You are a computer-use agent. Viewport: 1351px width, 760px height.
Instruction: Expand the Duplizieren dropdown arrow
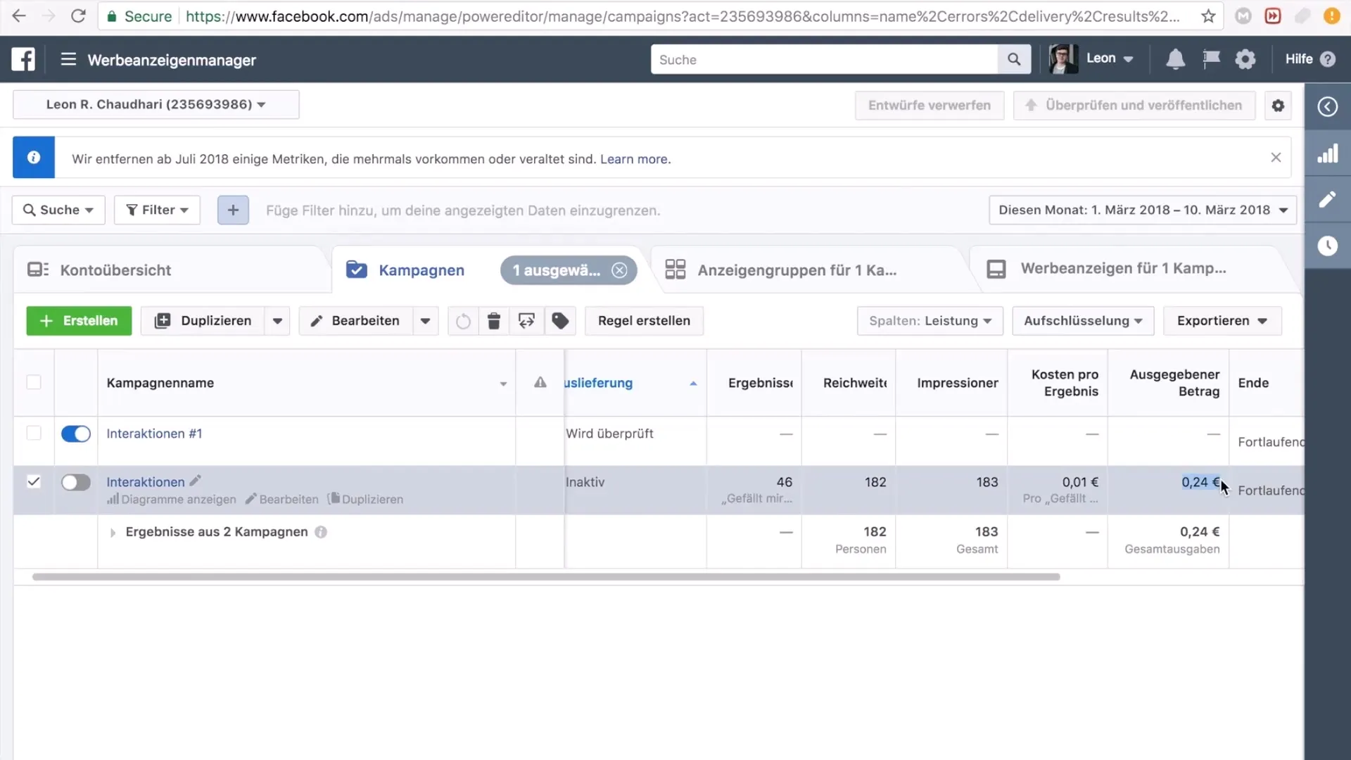(x=277, y=321)
